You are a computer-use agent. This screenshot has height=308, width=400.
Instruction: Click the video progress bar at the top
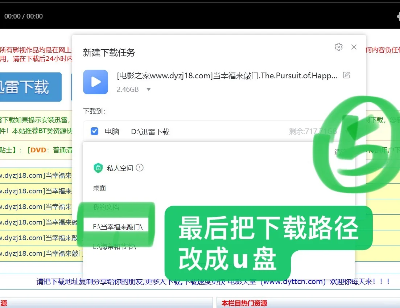pyautogui.click(x=199, y=4)
